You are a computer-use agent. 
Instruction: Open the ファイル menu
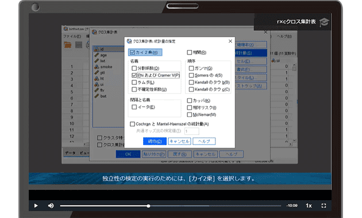(x=72, y=36)
